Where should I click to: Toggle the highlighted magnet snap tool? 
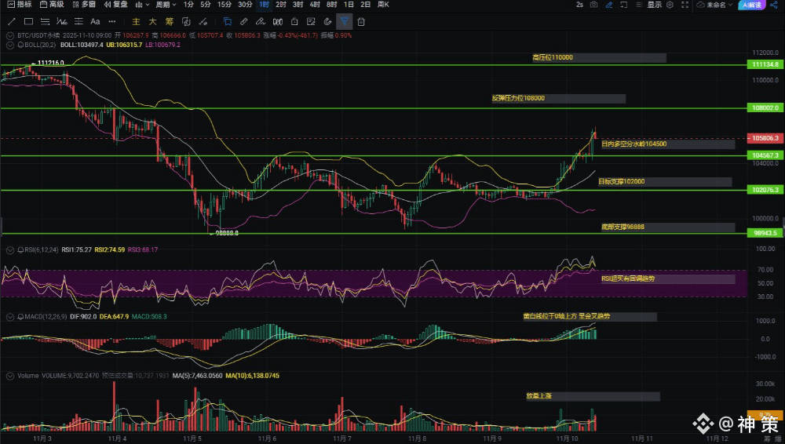point(345,21)
